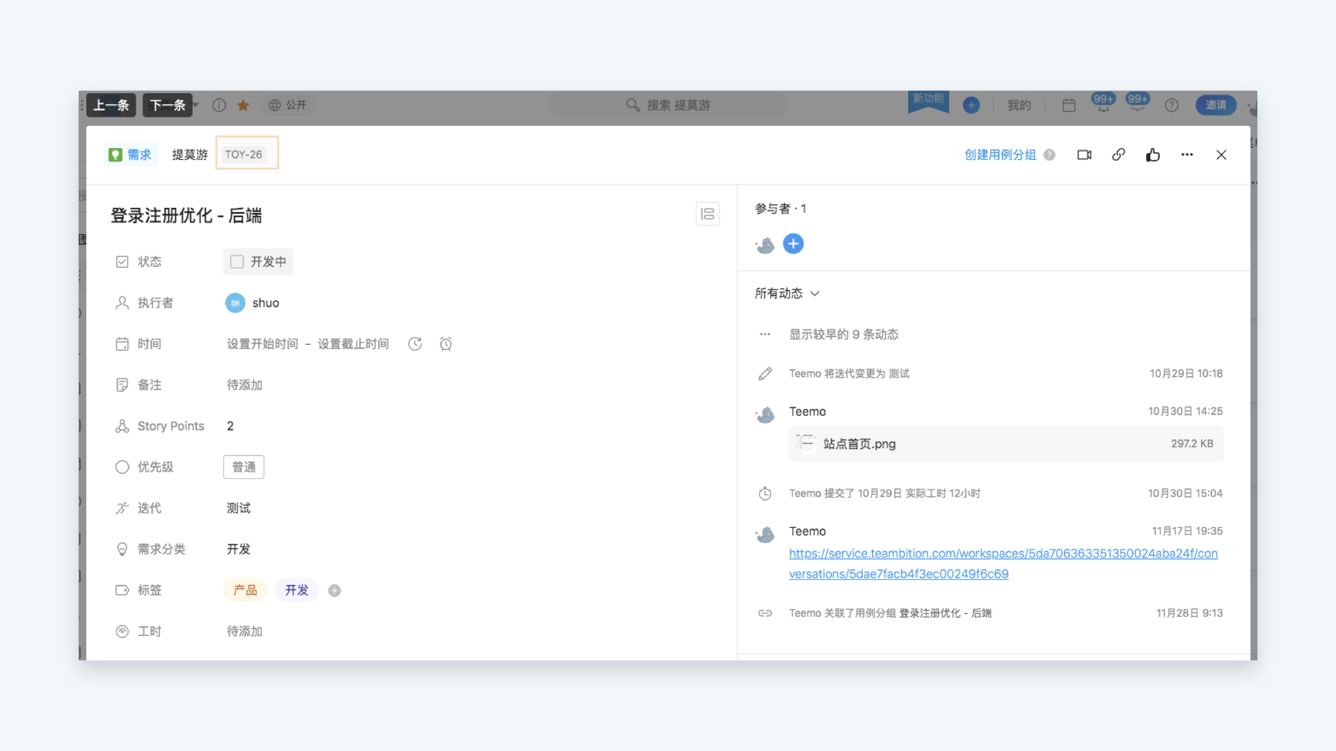Show earlier activities 显示较早的 9 条动态
Screen dimensions: 1336x751
[843, 334]
